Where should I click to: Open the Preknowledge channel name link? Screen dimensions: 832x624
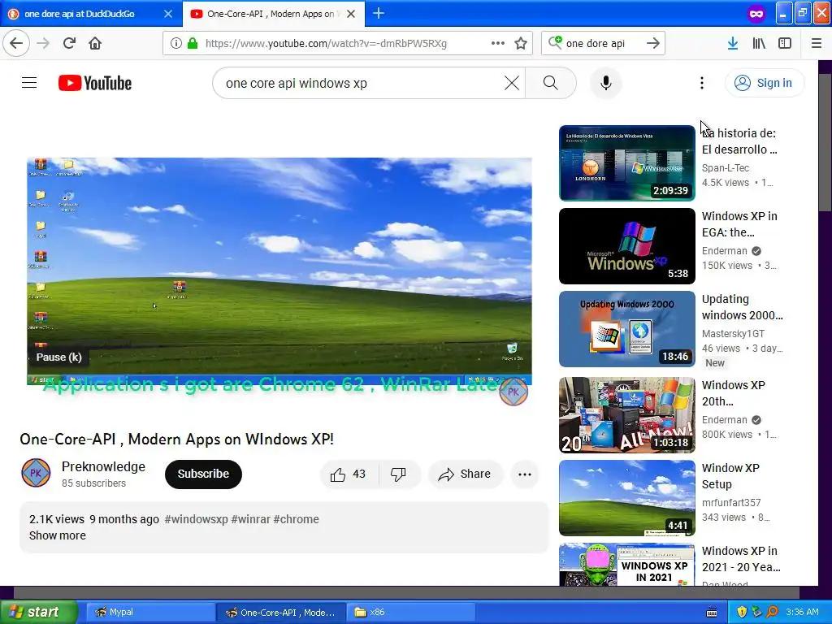click(103, 467)
